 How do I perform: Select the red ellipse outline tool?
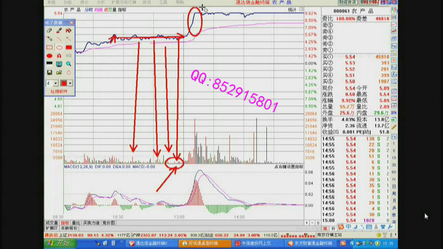pyautogui.click(x=59, y=47)
